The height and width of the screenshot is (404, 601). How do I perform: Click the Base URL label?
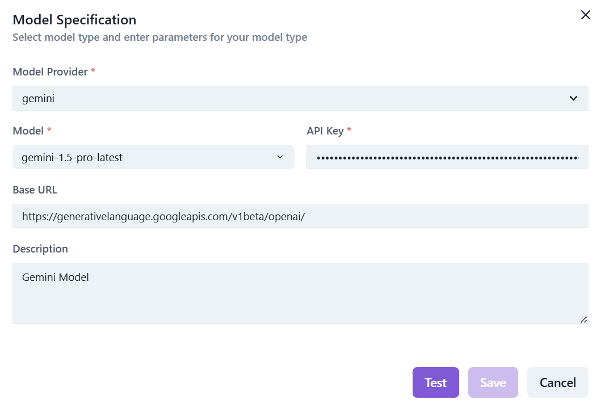tap(35, 190)
